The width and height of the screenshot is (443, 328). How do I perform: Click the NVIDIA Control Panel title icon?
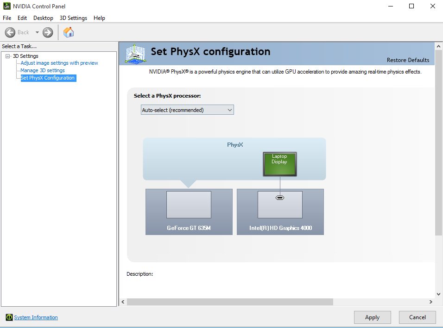click(7, 6)
